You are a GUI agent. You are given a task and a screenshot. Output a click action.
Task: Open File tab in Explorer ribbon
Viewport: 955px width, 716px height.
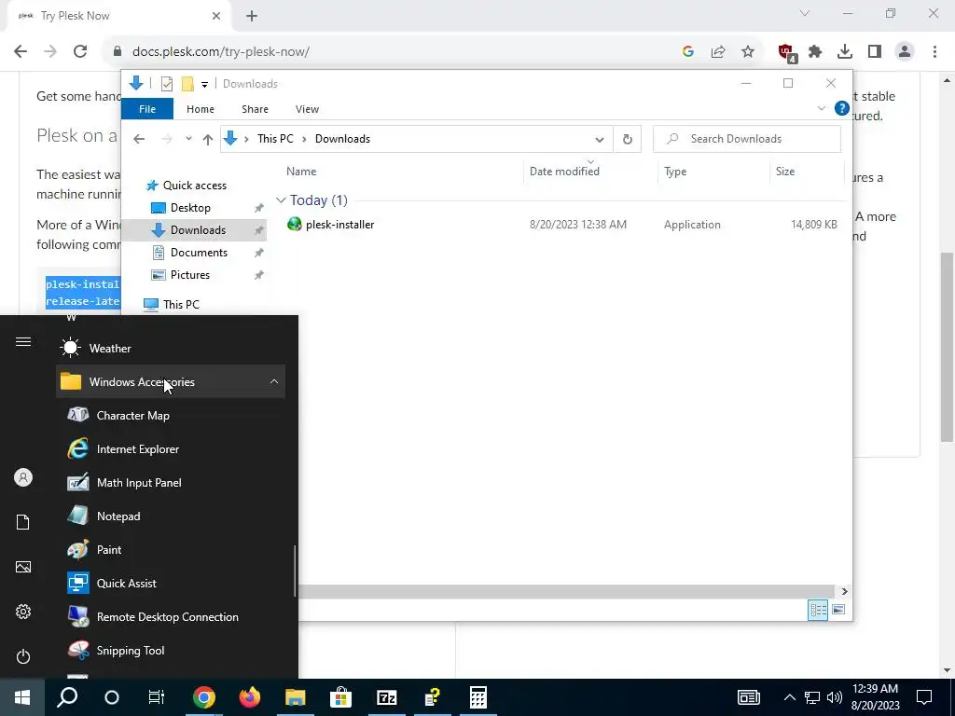click(x=147, y=109)
